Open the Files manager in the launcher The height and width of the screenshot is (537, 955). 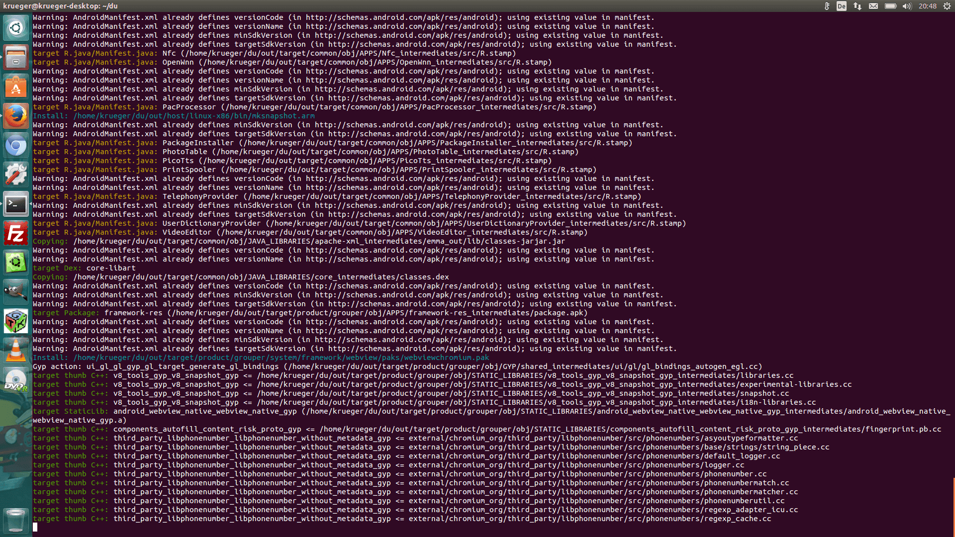click(x=16, y=58)
